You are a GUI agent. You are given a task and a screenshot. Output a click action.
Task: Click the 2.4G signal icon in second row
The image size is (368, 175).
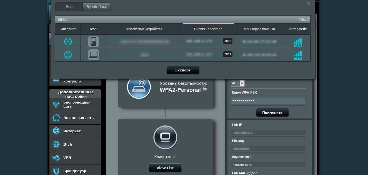[x=297, y=55]
